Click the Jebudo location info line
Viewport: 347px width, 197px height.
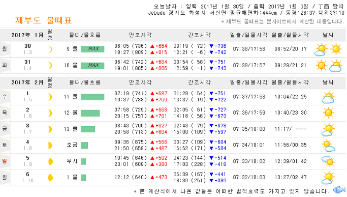point(246,13)
